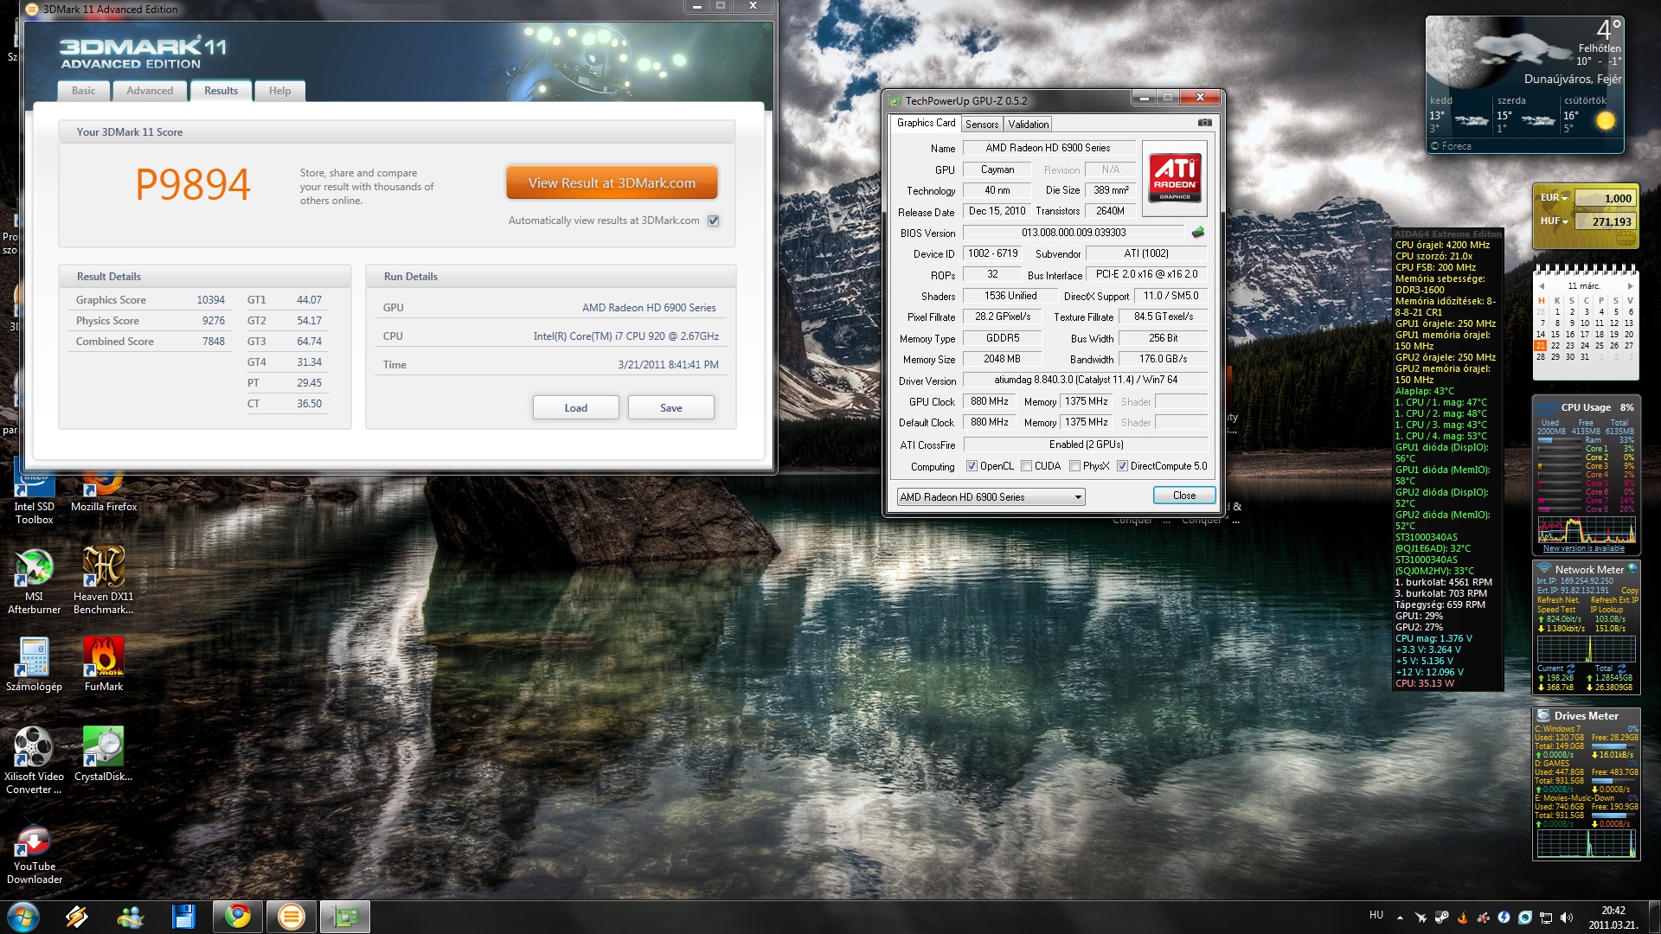Click the HUF amount field showing 271,193

[x=1605, y=221]
